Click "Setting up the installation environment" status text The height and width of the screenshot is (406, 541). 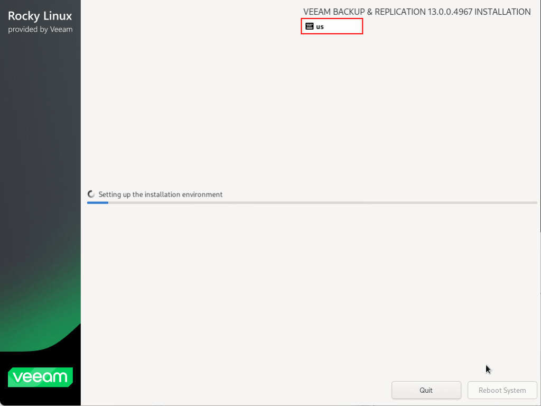point(161,195)
